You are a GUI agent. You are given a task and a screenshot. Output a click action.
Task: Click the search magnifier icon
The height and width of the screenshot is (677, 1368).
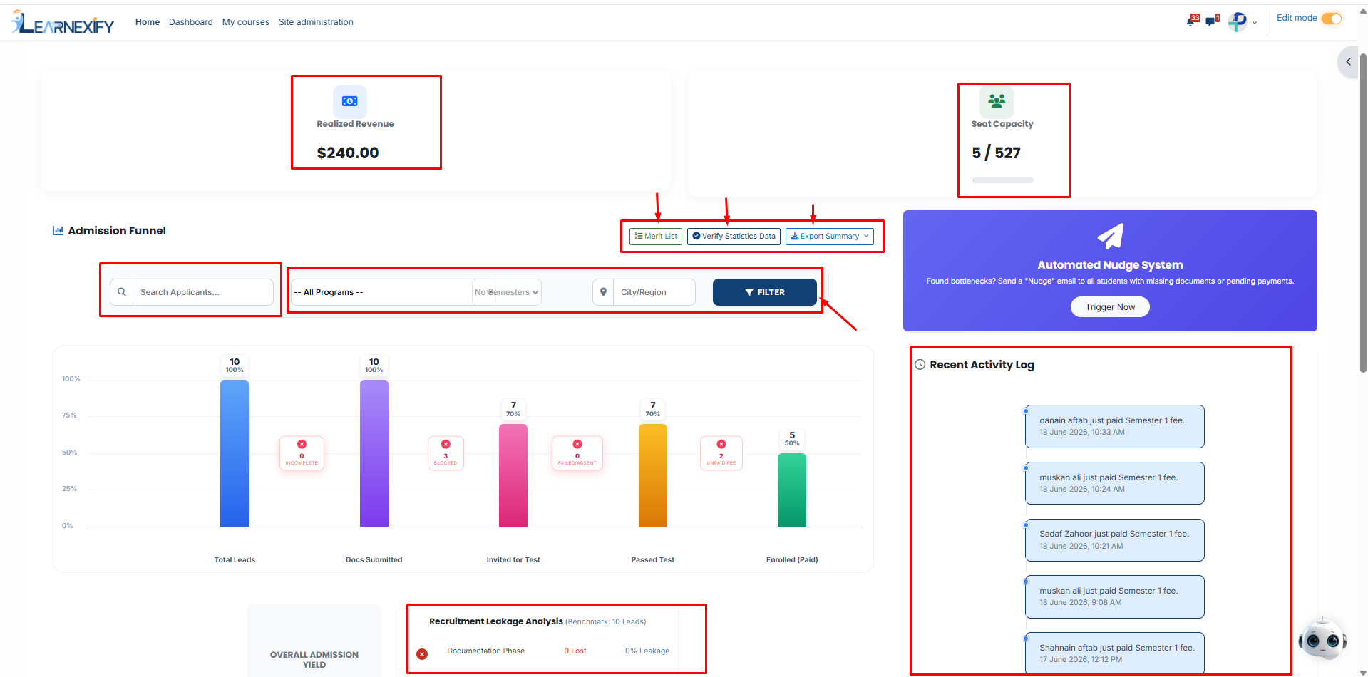(x=122, y=292)
